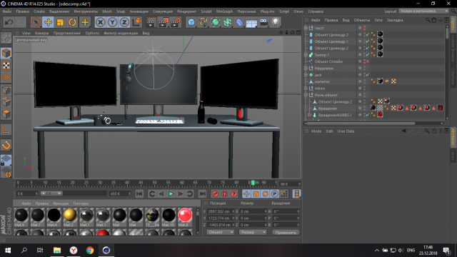
Task: Enable snapping magnet icon
Action: coord(6,145)
